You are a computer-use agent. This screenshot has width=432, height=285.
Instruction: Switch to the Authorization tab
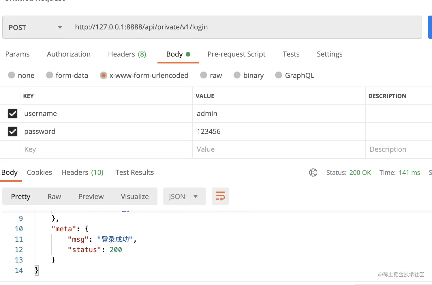point(69,54)
